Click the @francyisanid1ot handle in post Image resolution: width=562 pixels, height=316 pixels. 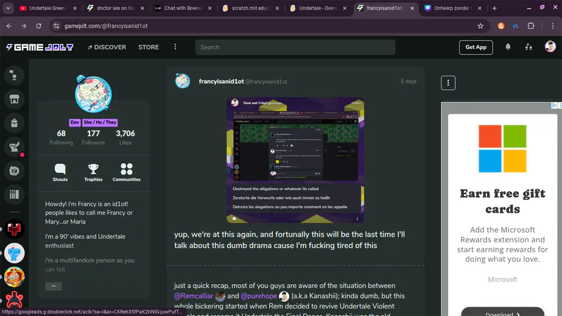point(266,82)
